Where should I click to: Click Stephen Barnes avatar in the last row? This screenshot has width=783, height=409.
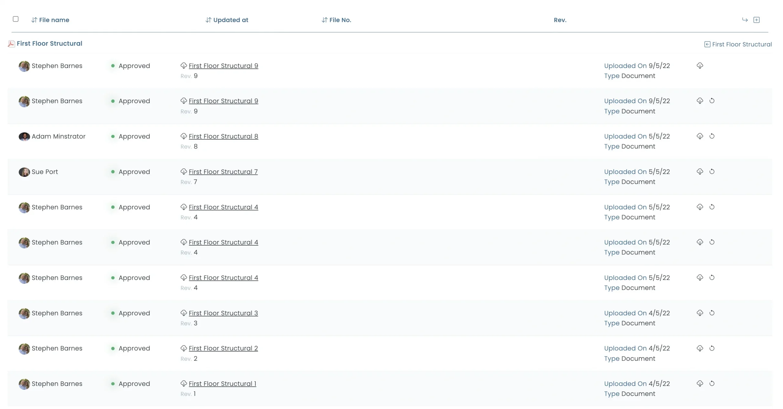[24, 384]
